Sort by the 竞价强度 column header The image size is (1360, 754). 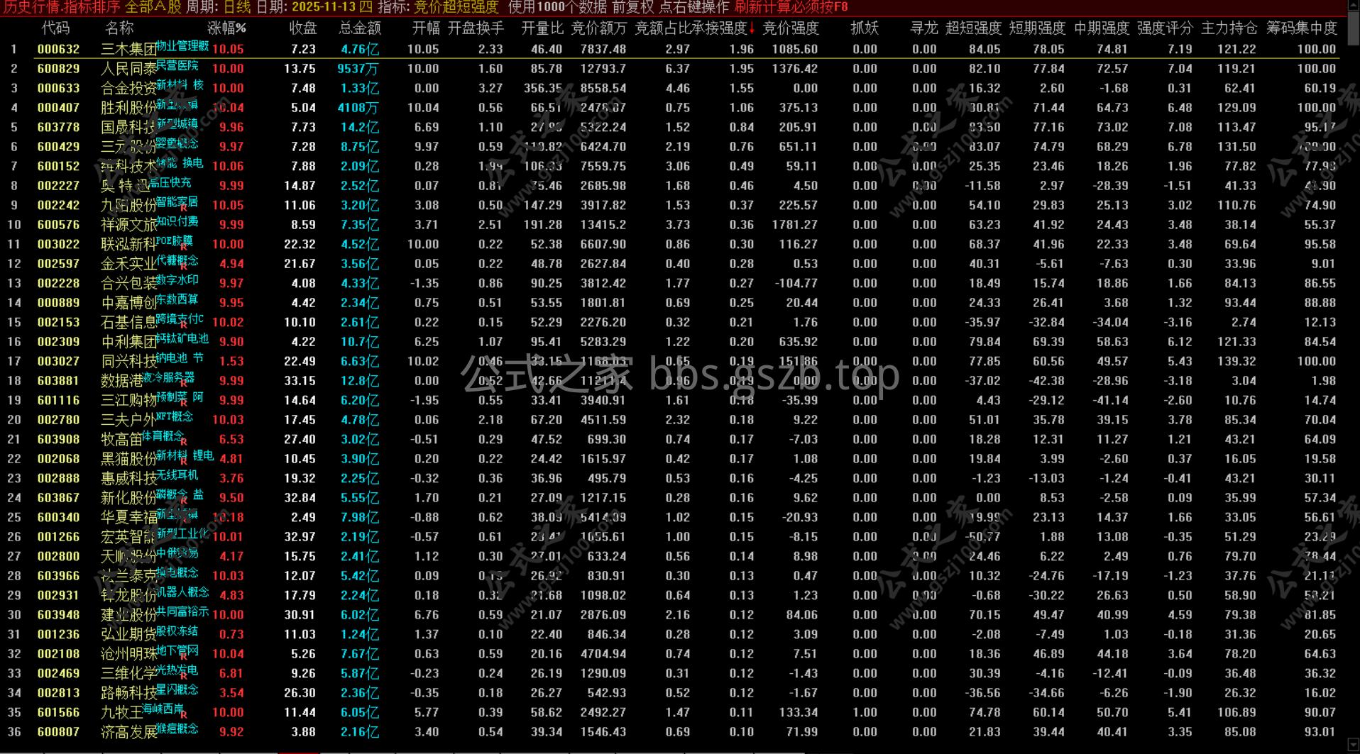791,28
